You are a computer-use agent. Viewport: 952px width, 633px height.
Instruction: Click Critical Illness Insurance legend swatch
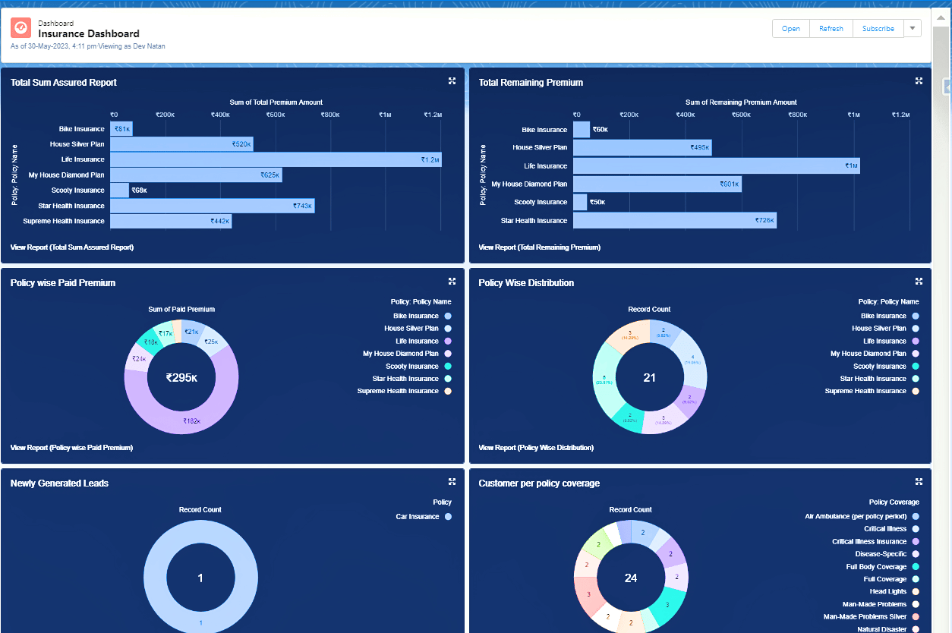point(916,542)
